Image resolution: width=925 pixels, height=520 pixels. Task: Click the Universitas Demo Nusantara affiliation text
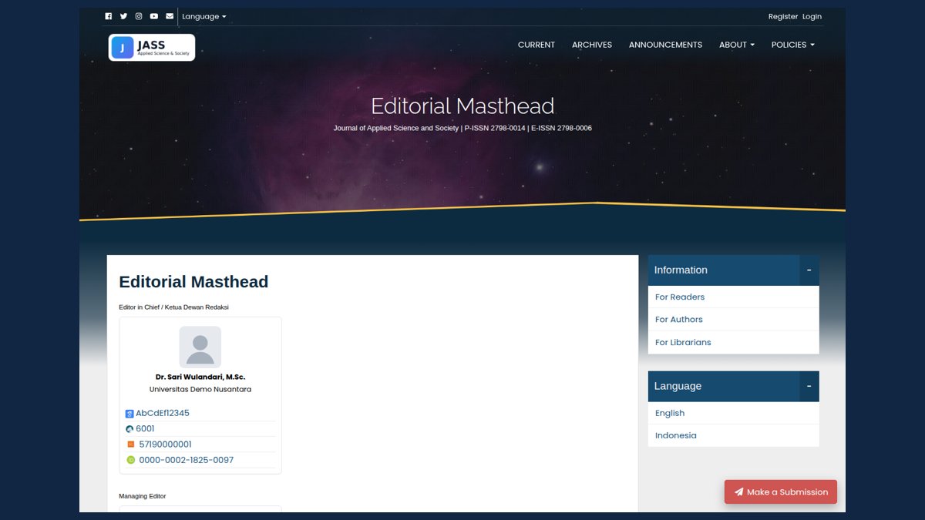coord(200,389)
